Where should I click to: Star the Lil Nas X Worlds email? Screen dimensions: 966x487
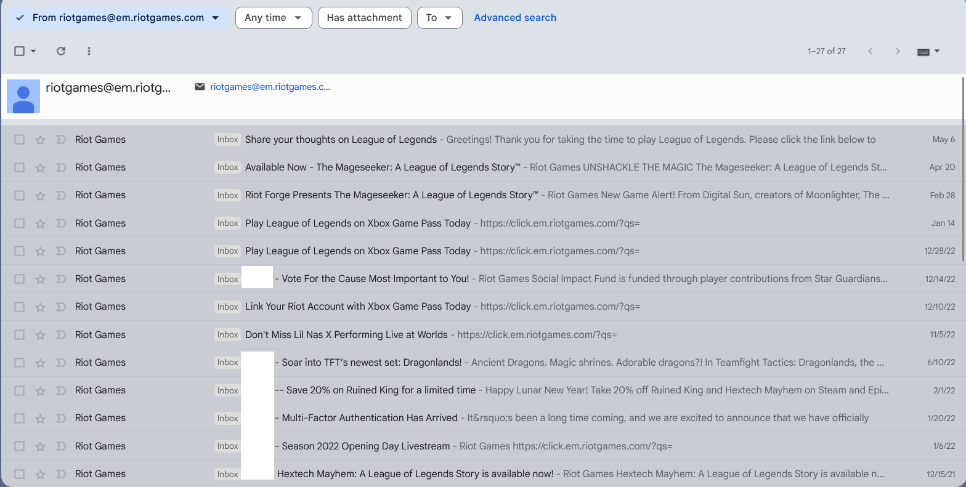[41, 335]
